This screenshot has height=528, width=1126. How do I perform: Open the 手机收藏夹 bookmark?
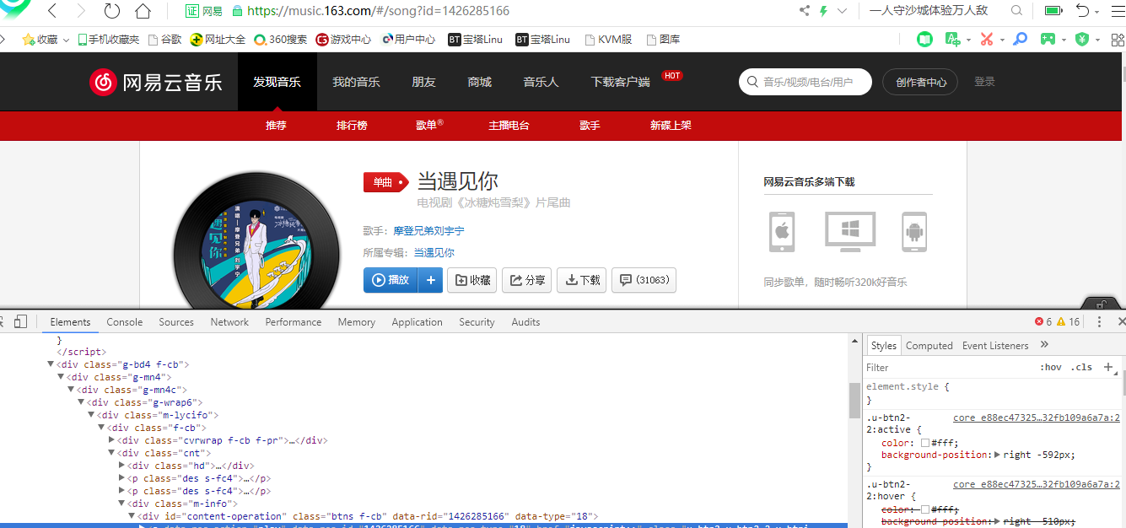click(x=109, y=40)
